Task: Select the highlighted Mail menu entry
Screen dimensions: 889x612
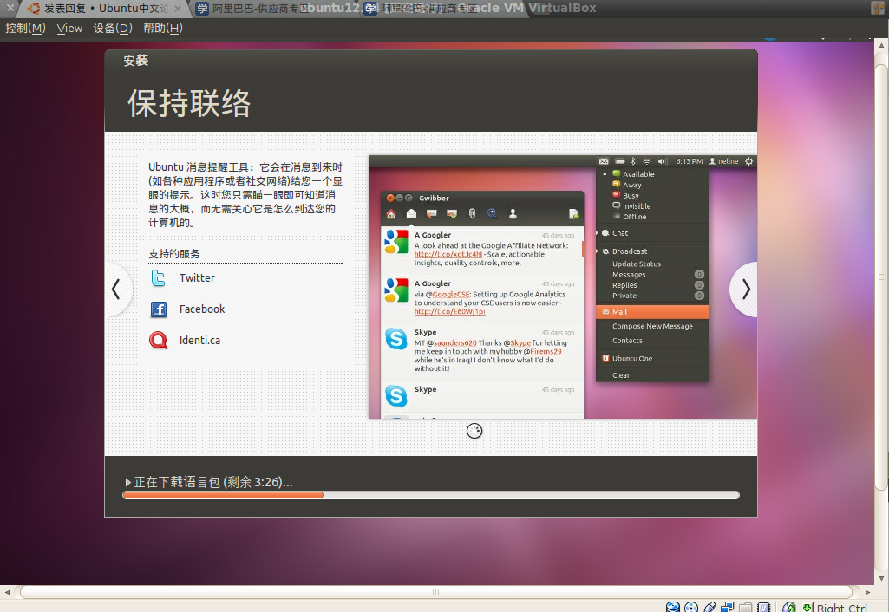Action: [x=652, y=312]
